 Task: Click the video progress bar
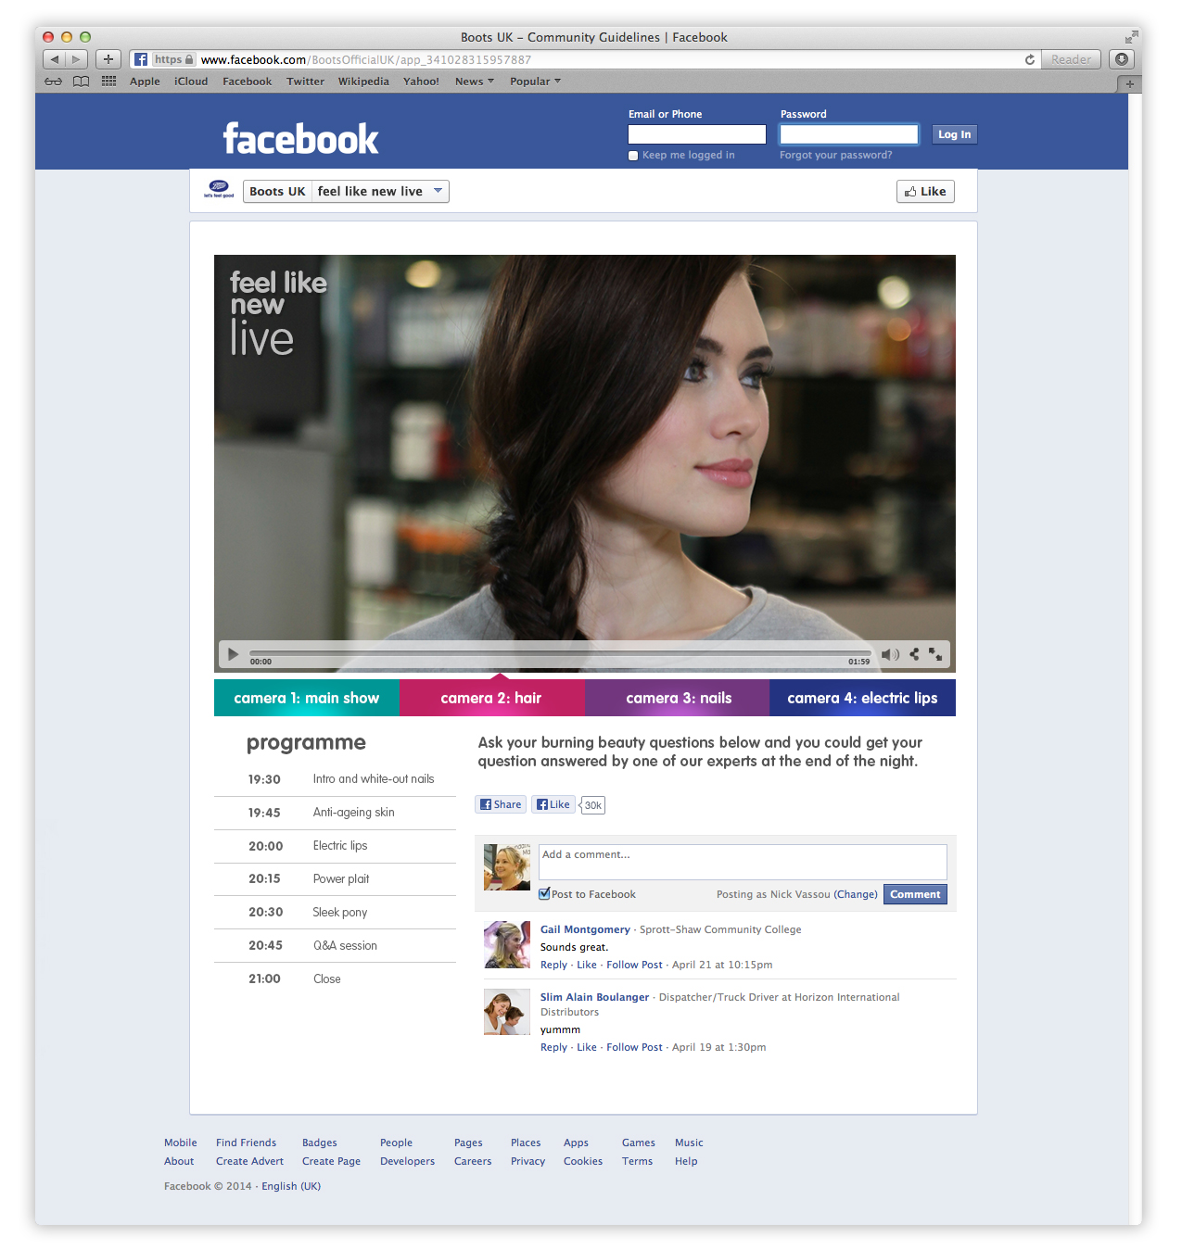(560, 653)
